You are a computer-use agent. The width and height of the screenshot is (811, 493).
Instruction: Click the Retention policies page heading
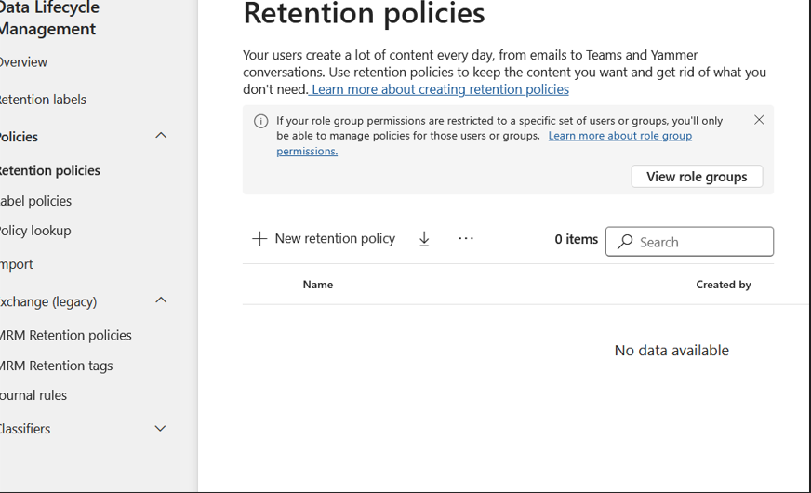pyautogui.click(x=364, y=13)
